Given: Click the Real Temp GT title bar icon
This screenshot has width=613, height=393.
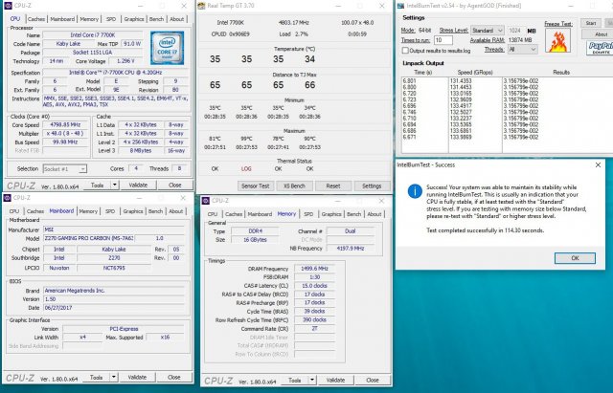Looking at the screenshot, I should pos(202,6).
